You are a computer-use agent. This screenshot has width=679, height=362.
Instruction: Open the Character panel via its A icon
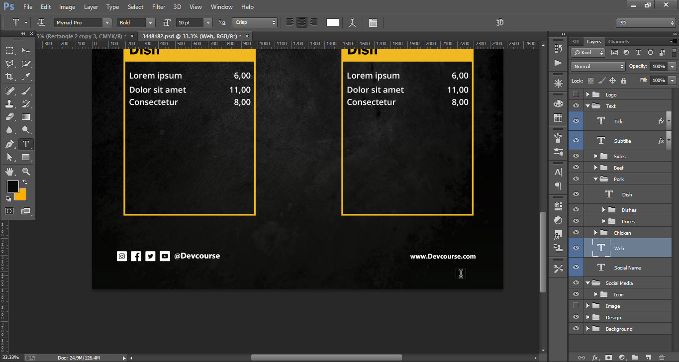coord(558,172)
